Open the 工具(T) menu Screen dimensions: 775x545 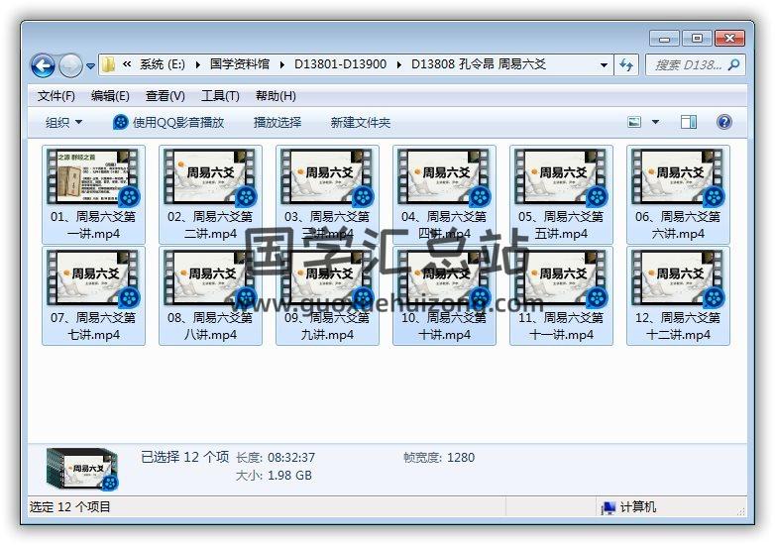[x=220, y=96]
